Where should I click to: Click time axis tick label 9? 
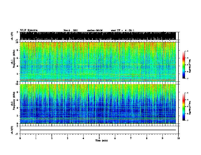tap(162, 138)
